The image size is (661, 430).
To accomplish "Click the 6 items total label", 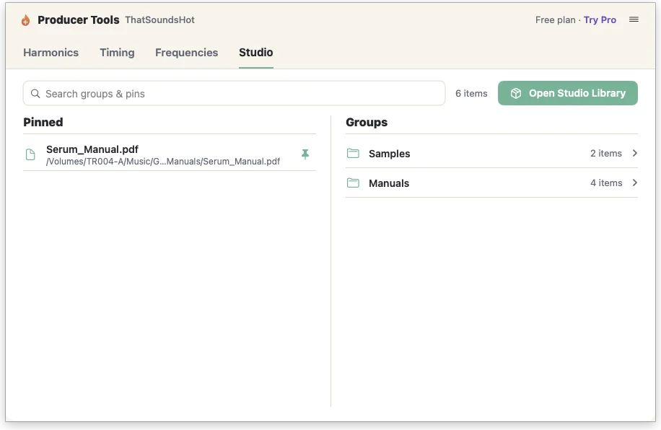I will pos(471,94).
